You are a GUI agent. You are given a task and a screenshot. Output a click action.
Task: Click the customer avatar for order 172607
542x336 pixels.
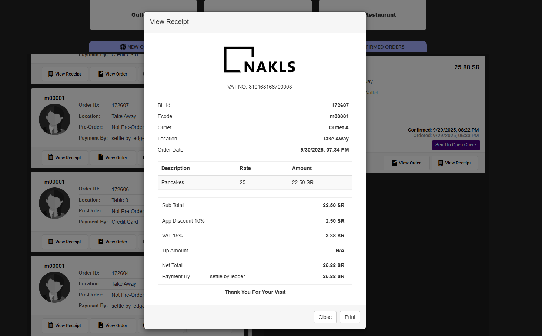tap(55, 119)
